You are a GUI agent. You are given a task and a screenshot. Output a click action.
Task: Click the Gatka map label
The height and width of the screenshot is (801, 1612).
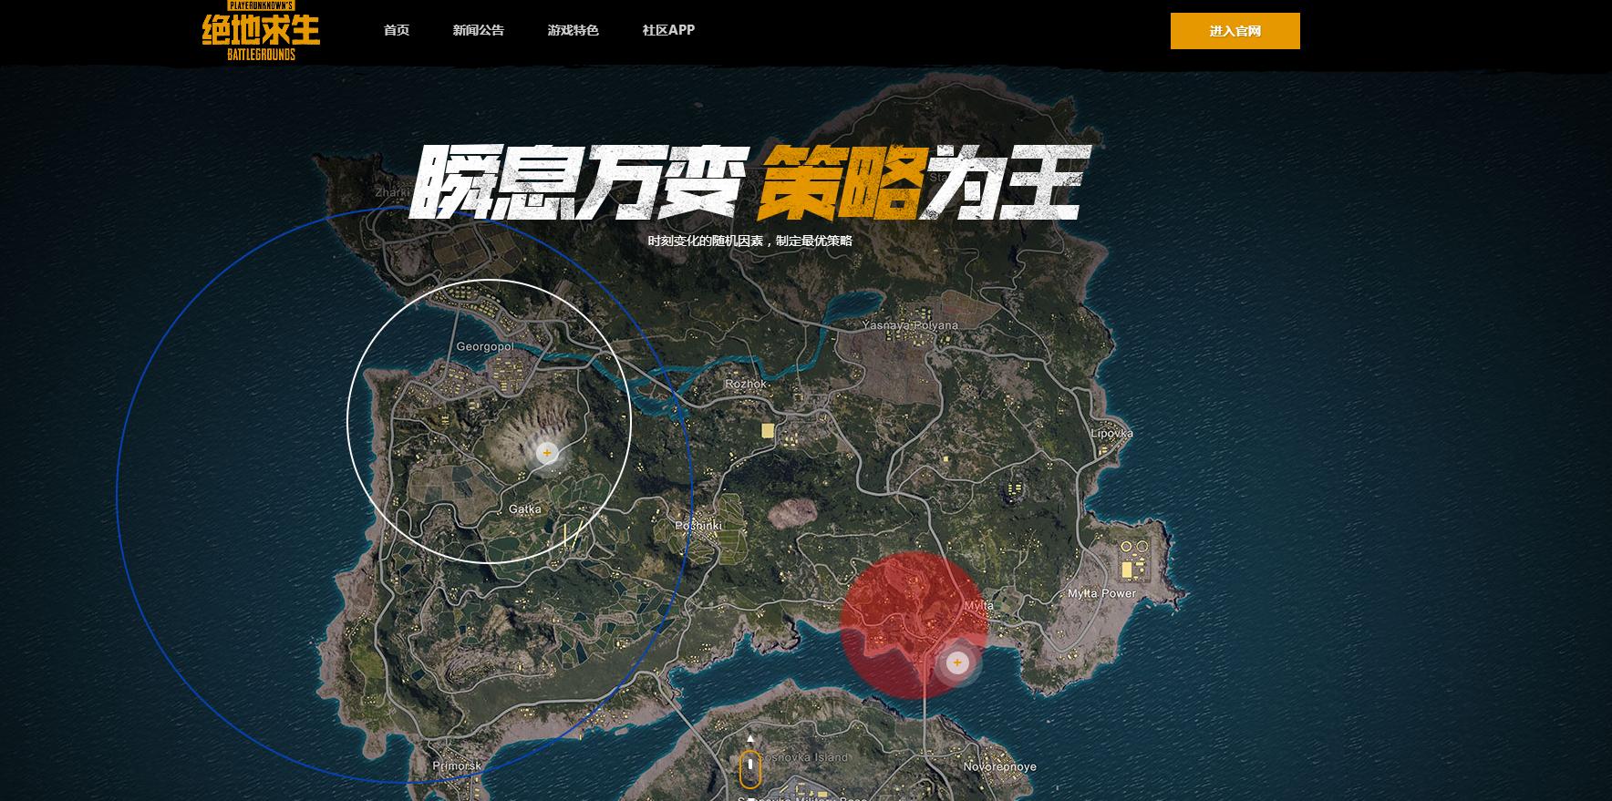(x=525, y=509)
